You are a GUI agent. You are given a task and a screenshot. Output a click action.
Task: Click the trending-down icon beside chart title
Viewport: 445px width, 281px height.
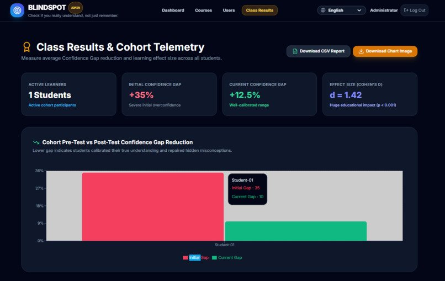point(36,142)
